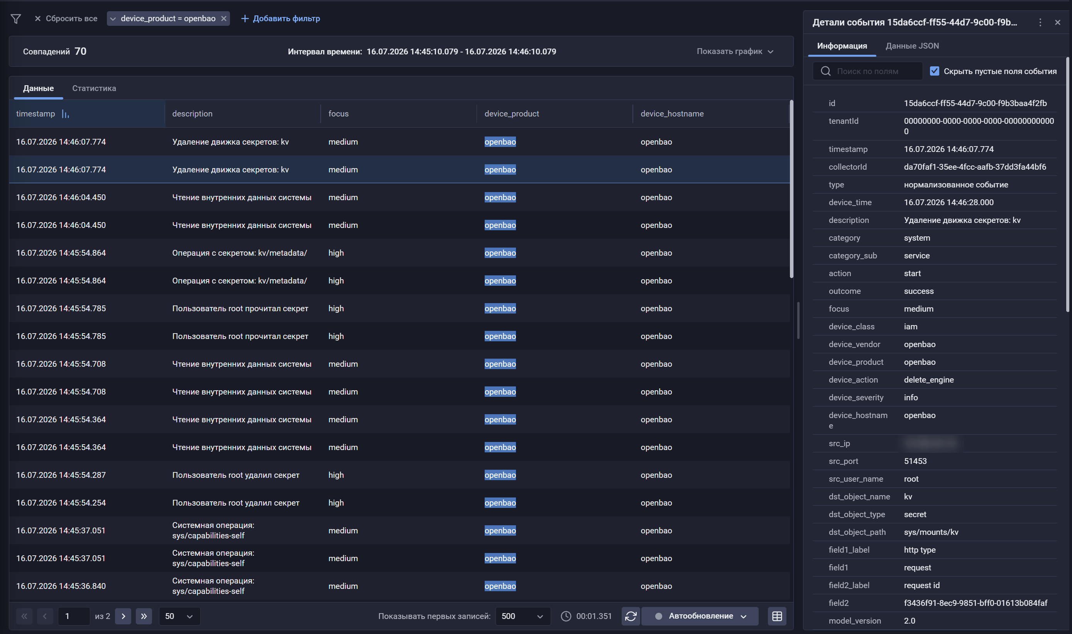Viewport: 1072px width, 634px height.
Task: Click the device_hostname column header
Action: coord(672,114)
